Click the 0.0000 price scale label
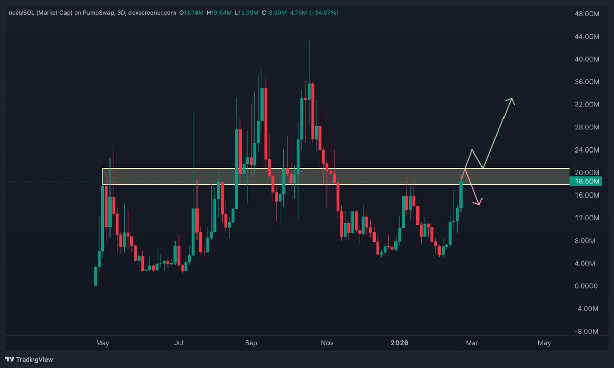 (585, 286)
